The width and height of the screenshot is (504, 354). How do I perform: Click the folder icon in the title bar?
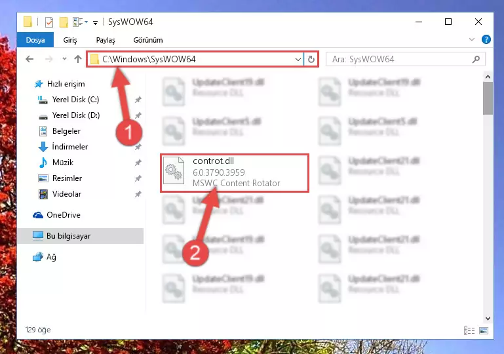coord(28,22)
